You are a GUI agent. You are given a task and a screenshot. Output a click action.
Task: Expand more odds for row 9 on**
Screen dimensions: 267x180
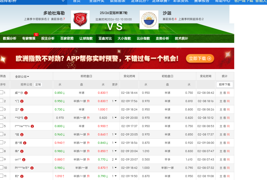point(114,159)
